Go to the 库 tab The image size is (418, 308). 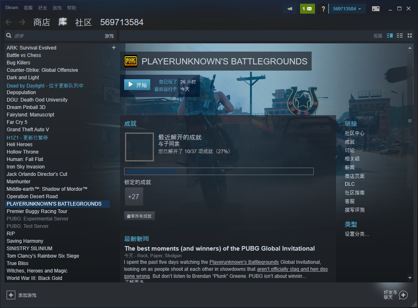(x=62, y=22)
